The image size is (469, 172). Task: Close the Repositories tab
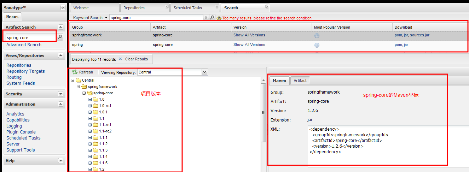[x=167, y=7]
